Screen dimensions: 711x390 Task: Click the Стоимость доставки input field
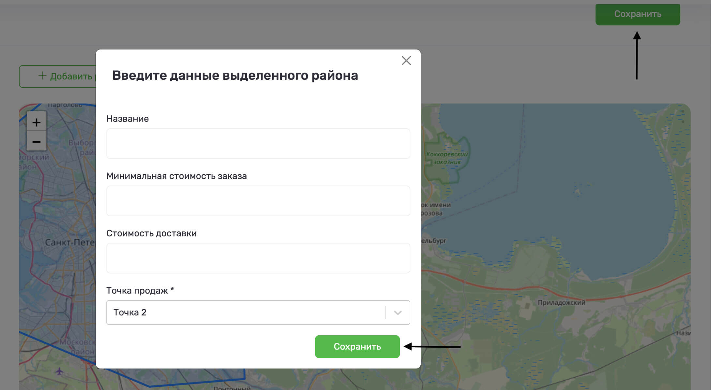[x=258, y=258]
